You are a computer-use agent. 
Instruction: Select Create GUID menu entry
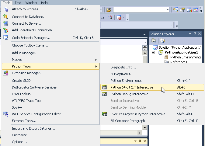[x=50, y=81]
